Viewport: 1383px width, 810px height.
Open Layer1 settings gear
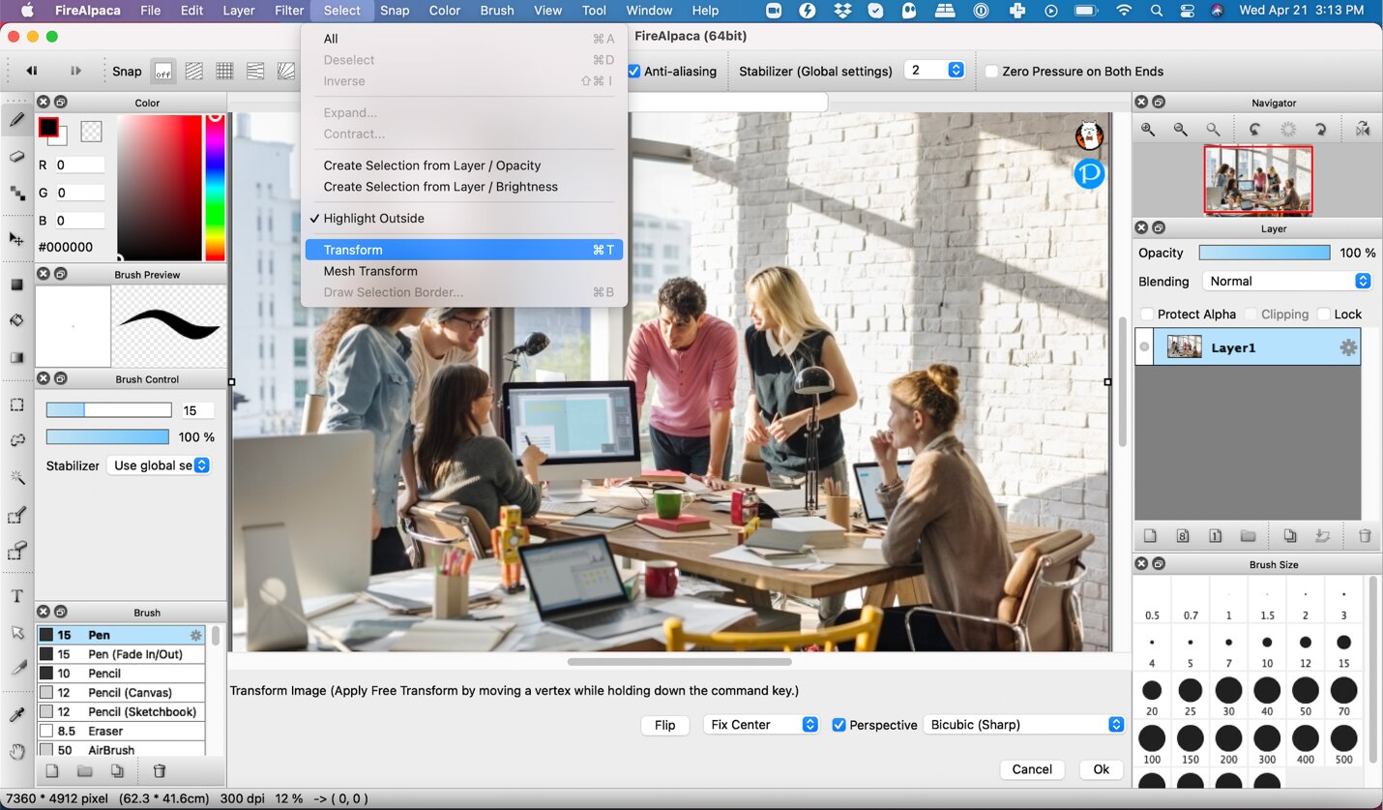tap(1347, 347)
